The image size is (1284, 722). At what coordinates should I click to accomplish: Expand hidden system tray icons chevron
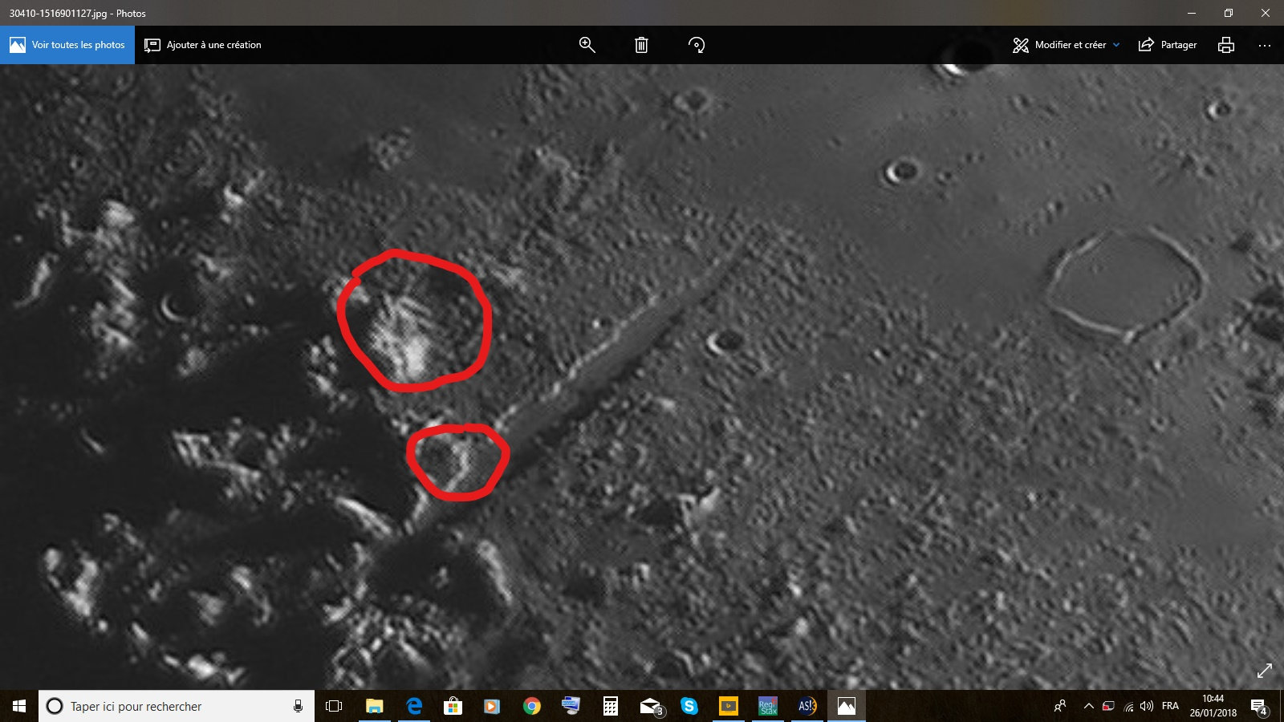(x=1088, y=706)
